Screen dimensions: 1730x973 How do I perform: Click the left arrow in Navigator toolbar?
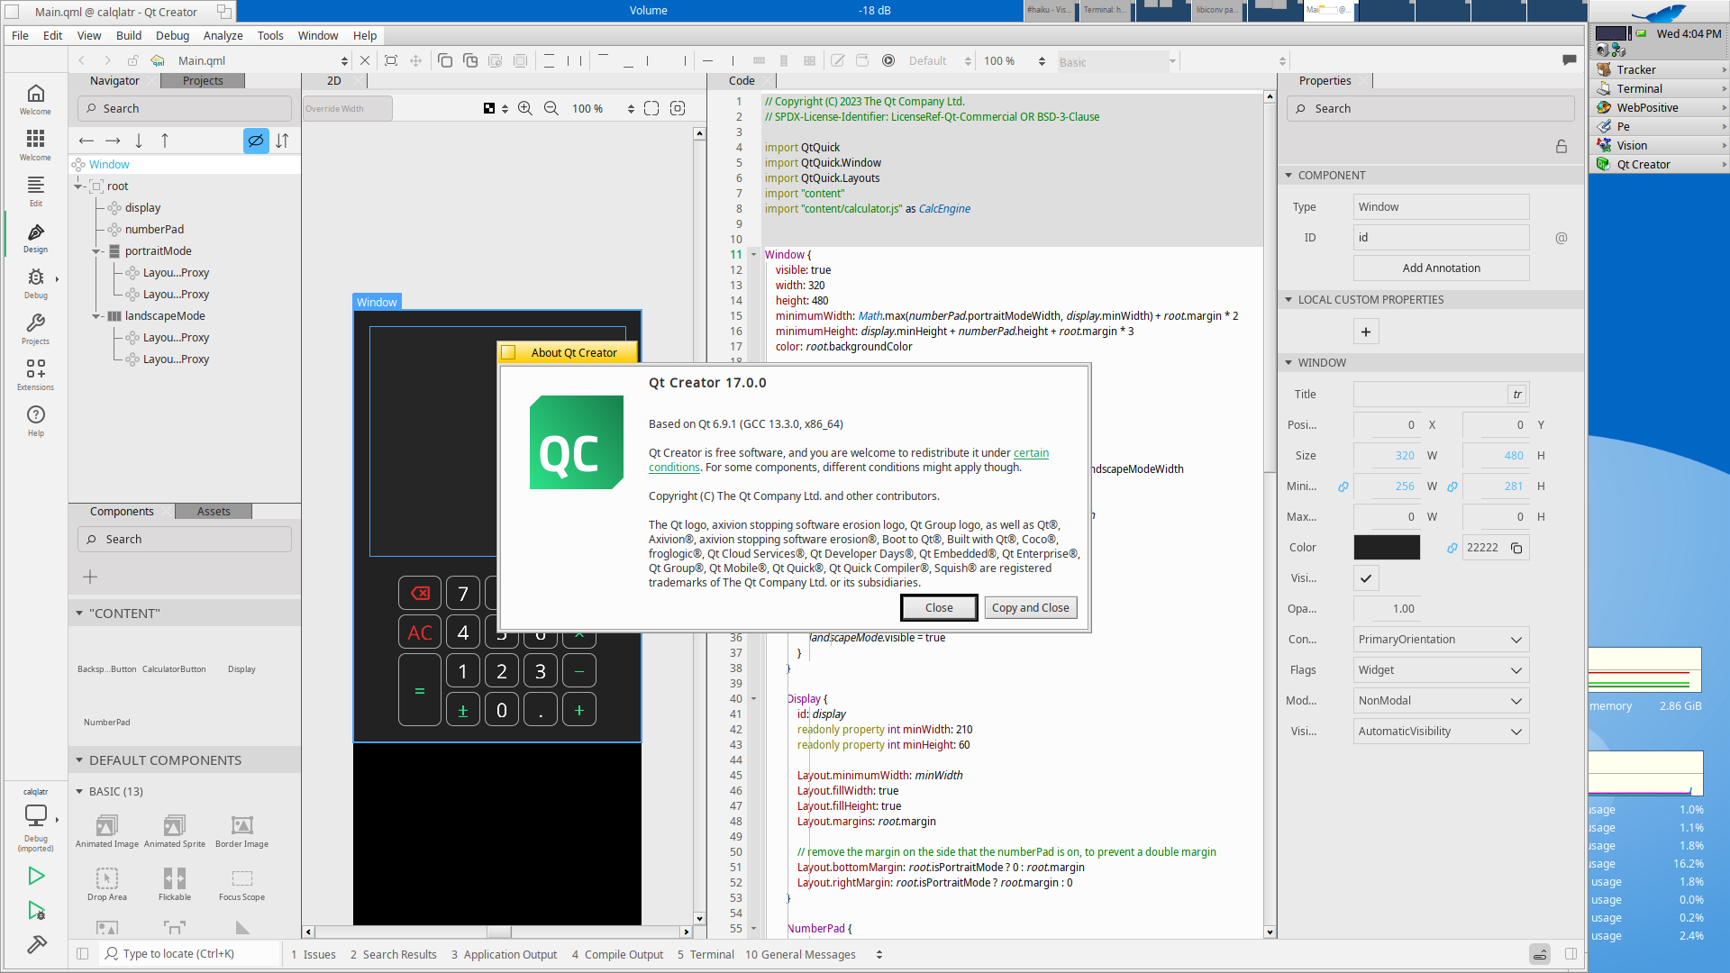(x=86, y=141)
